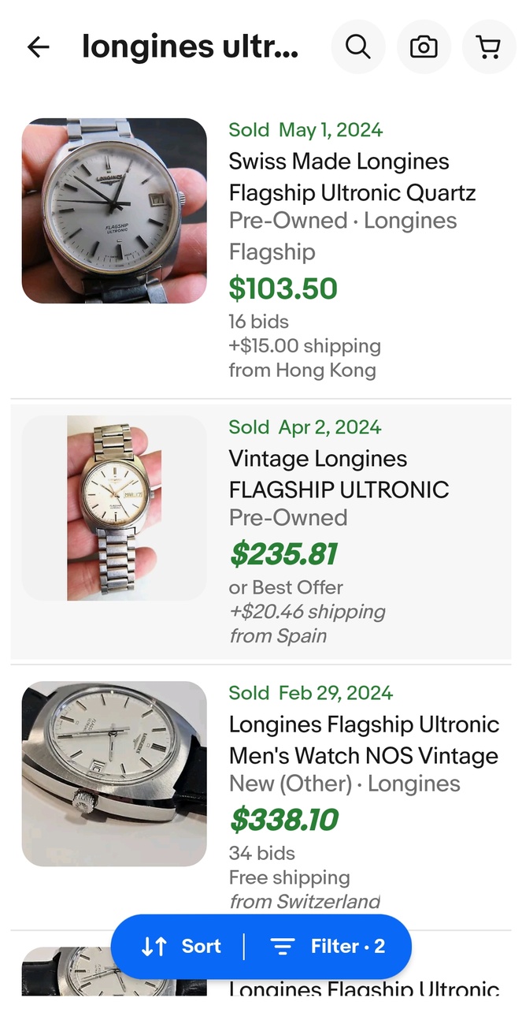Tap the $338.10 sold price
This screenshot has width=522, height=1009.
click(x=283, y=820)
